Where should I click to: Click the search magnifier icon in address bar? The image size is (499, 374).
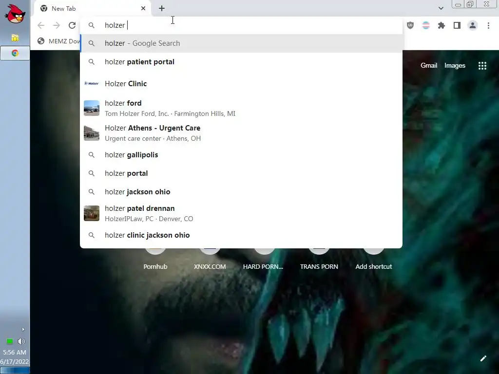point(92,25)
